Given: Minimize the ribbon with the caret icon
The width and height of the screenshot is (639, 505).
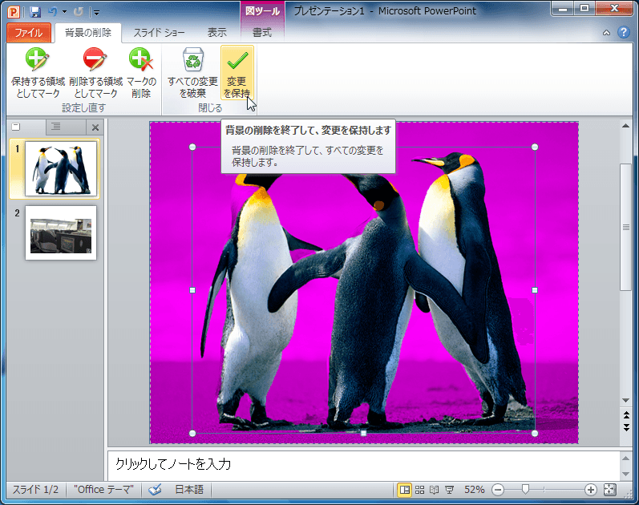Looking at the screenshot, I should [x=606, y=33].
